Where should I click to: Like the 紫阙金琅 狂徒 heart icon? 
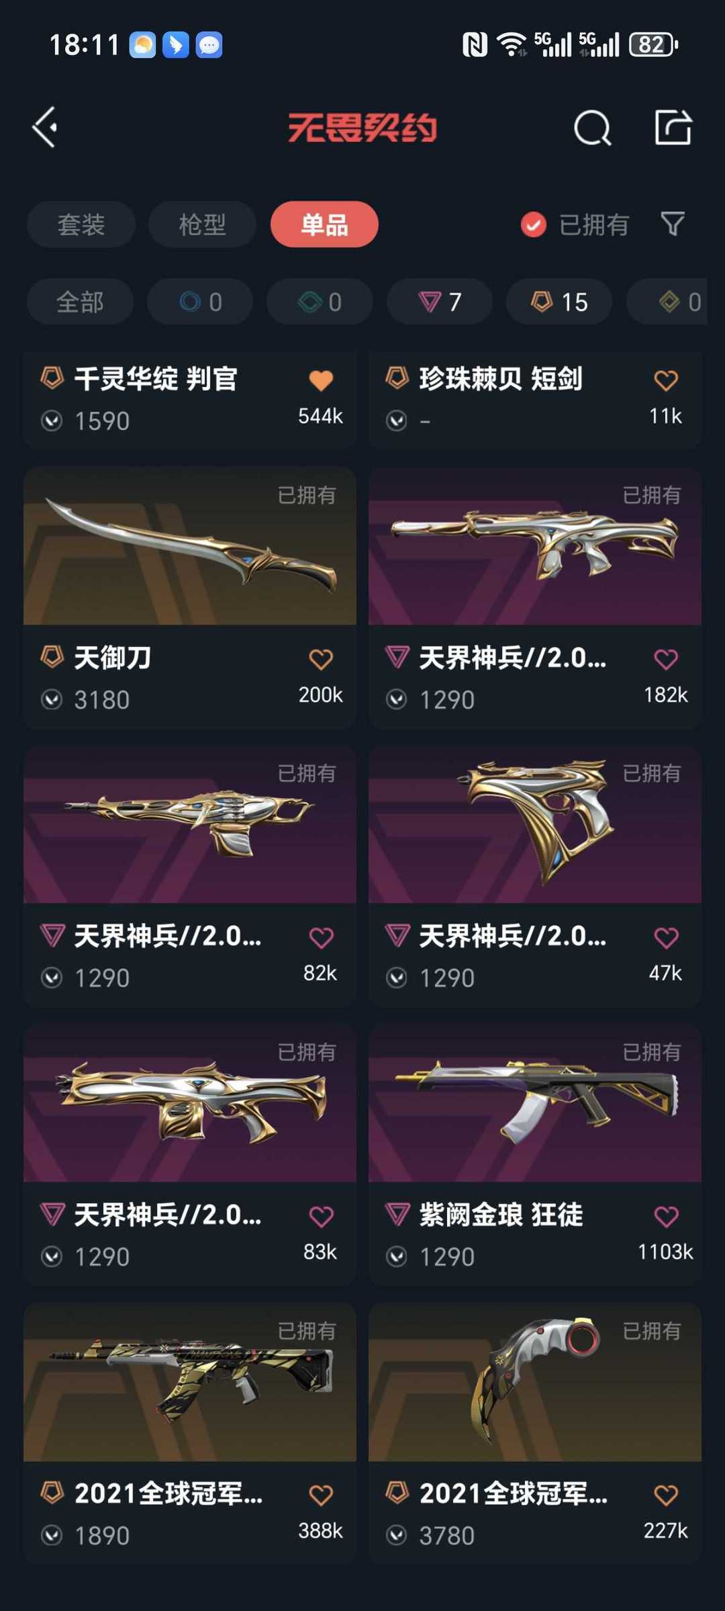click(x=666, y=1217)
